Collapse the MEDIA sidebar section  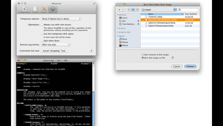click(x=118, y=36)
